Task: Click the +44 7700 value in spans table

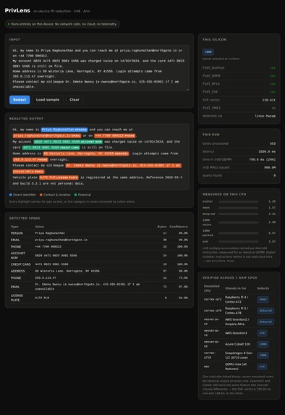Action: 48,247
